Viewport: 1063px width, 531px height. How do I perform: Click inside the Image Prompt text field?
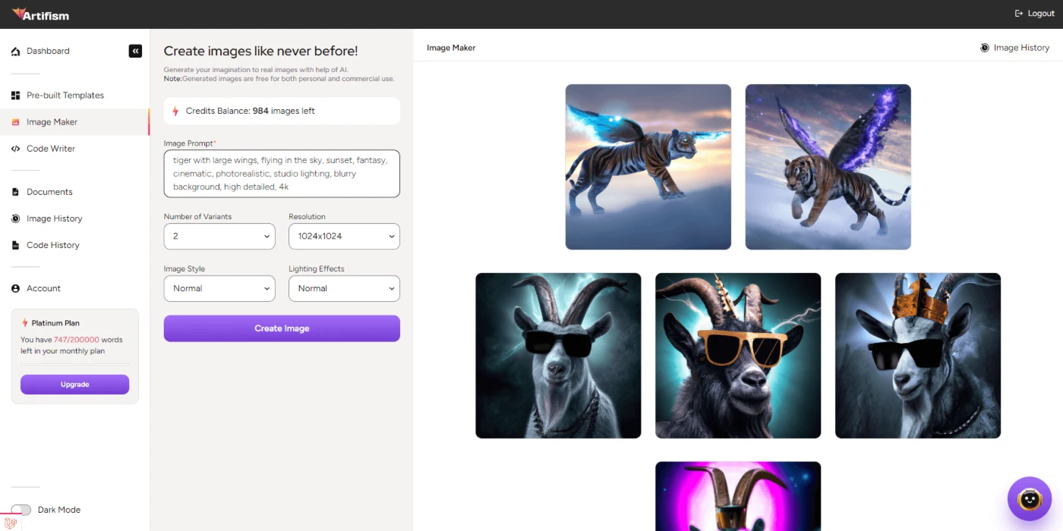282,174
